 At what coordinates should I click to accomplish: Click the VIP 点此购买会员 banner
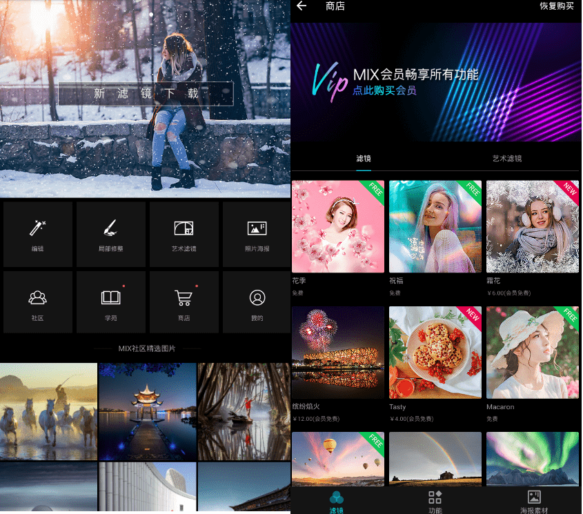point(436,82)
